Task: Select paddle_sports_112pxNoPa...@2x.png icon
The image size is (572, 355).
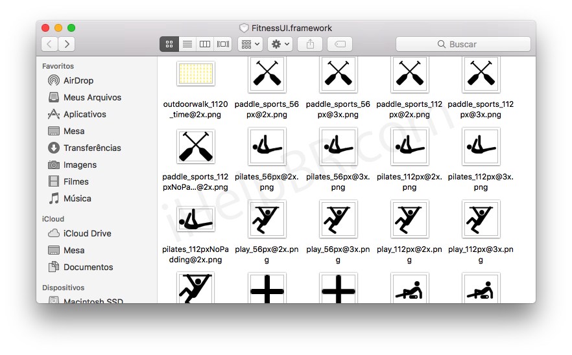Action: pyautogui.click(x=196, y=146)
